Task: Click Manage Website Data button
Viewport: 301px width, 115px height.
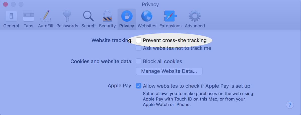Action: point(169,71)
